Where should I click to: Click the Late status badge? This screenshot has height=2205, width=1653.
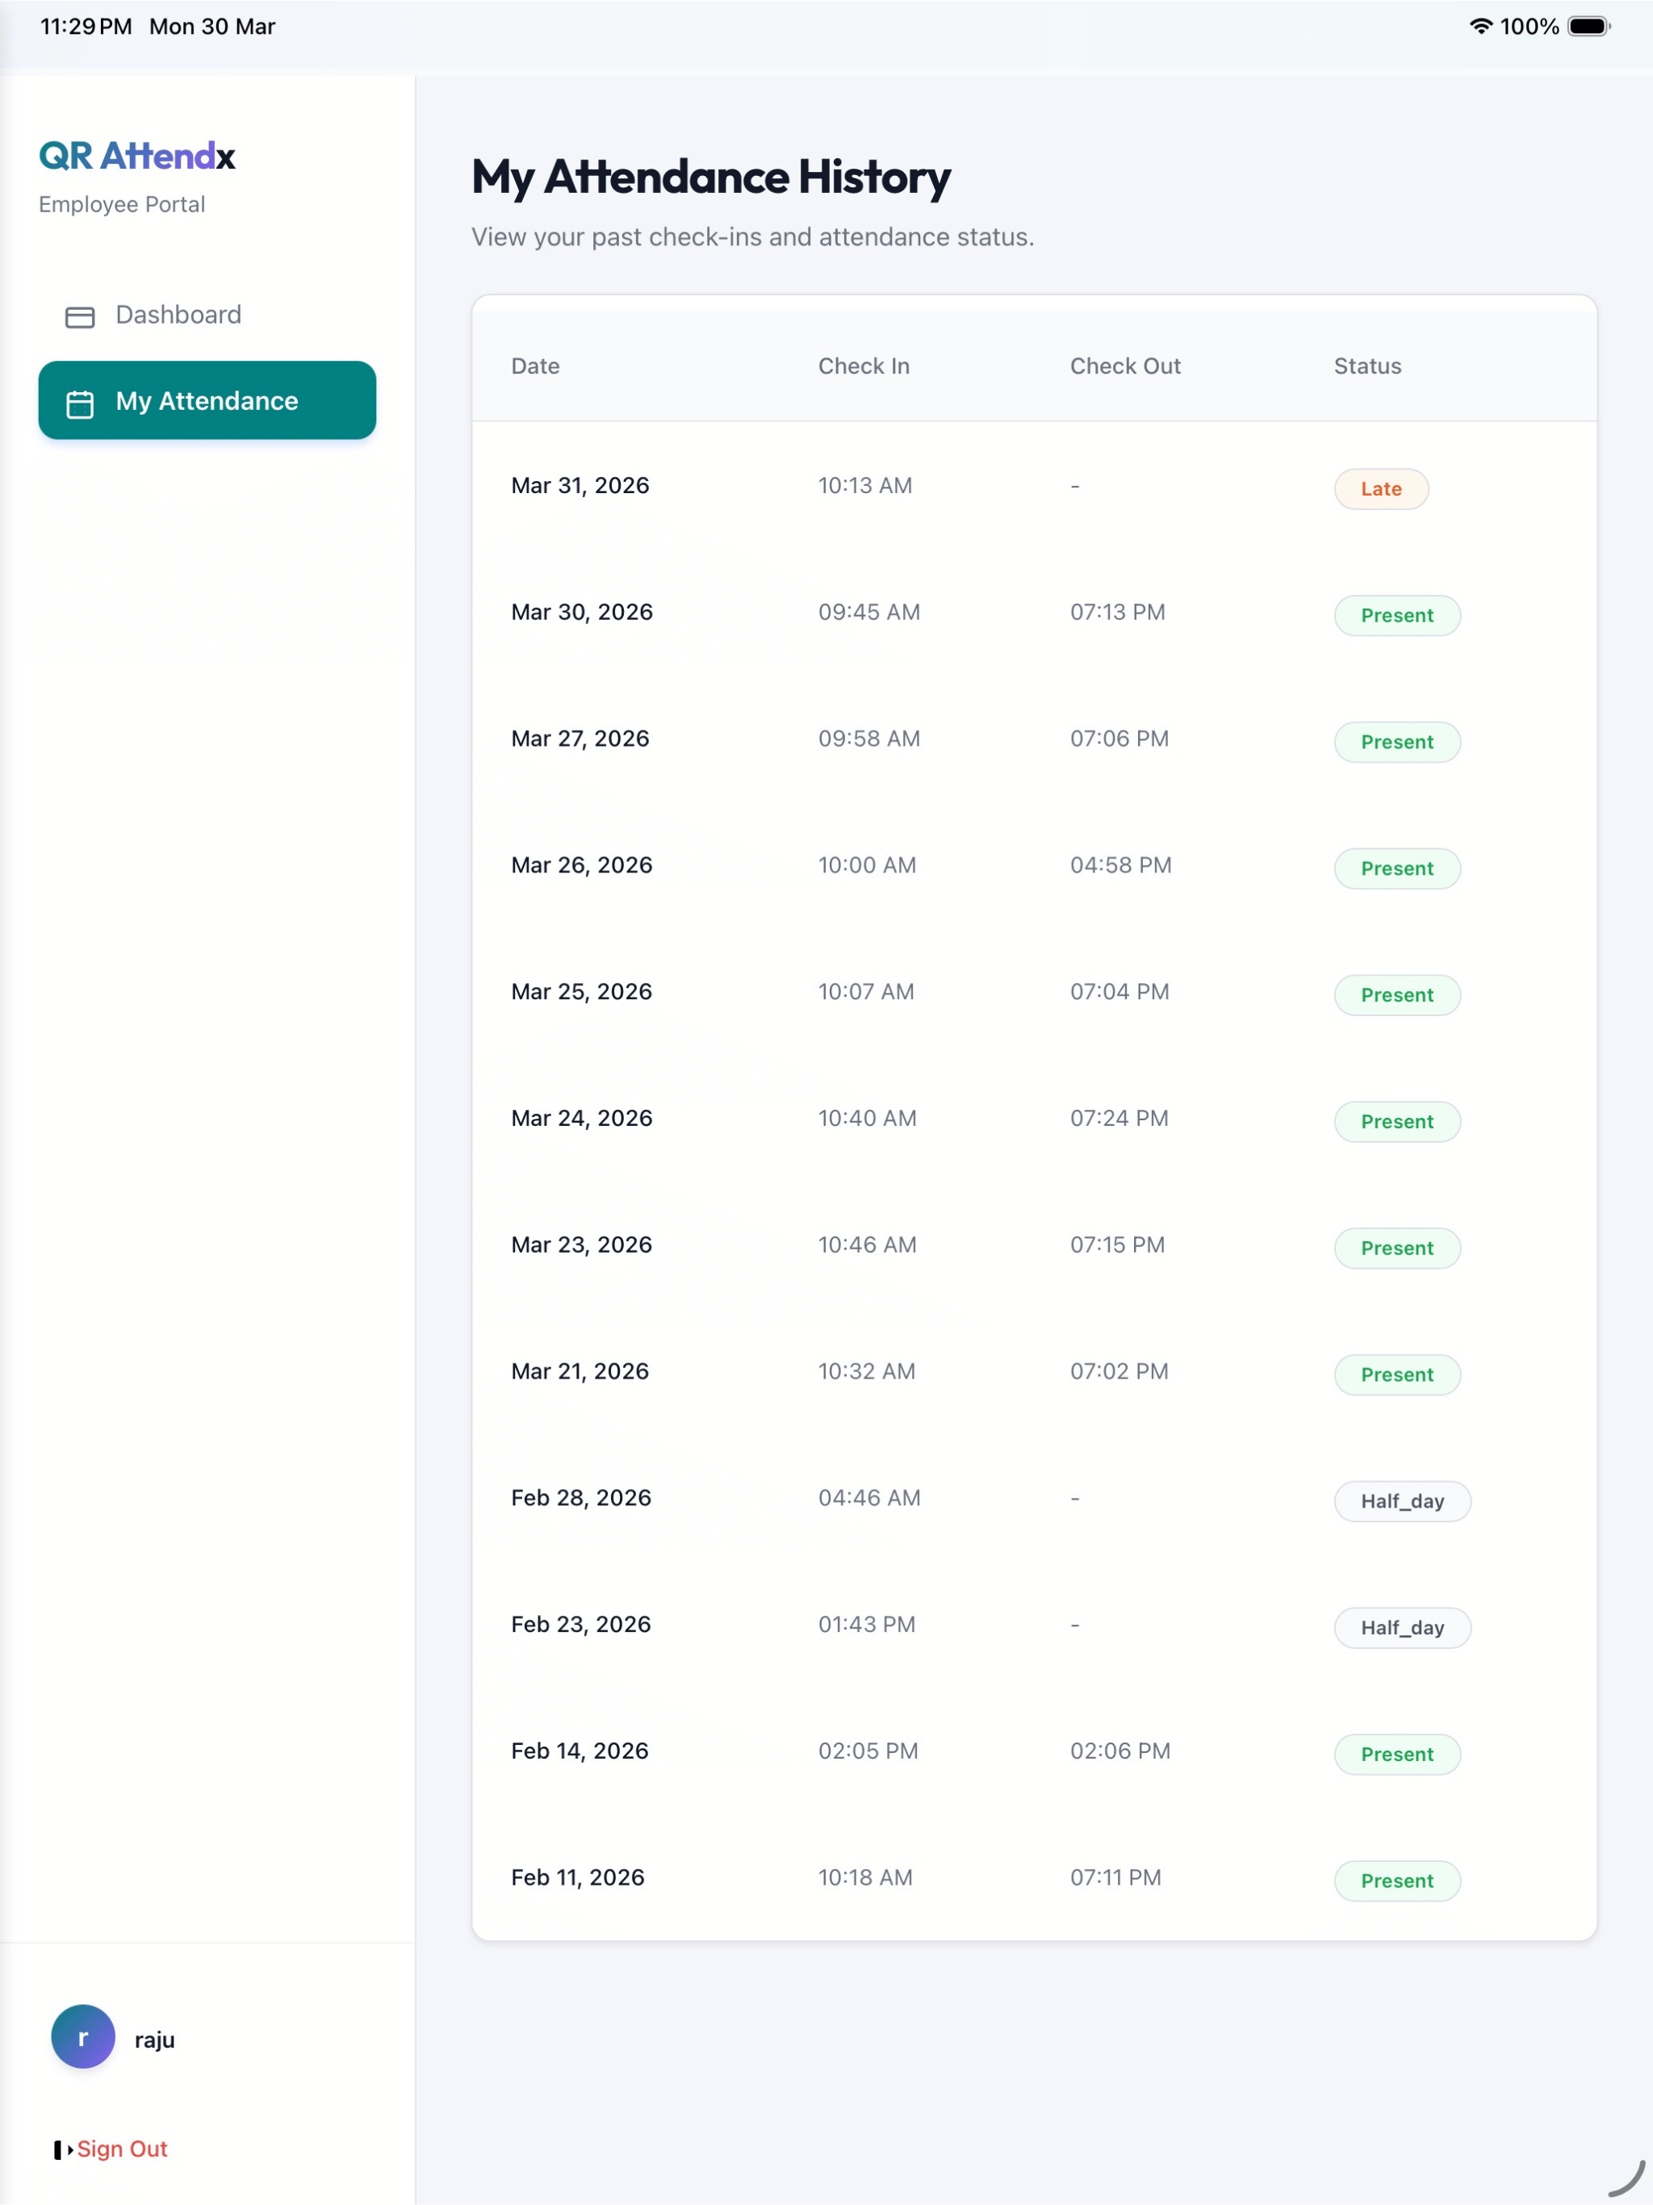point(1381,489)
